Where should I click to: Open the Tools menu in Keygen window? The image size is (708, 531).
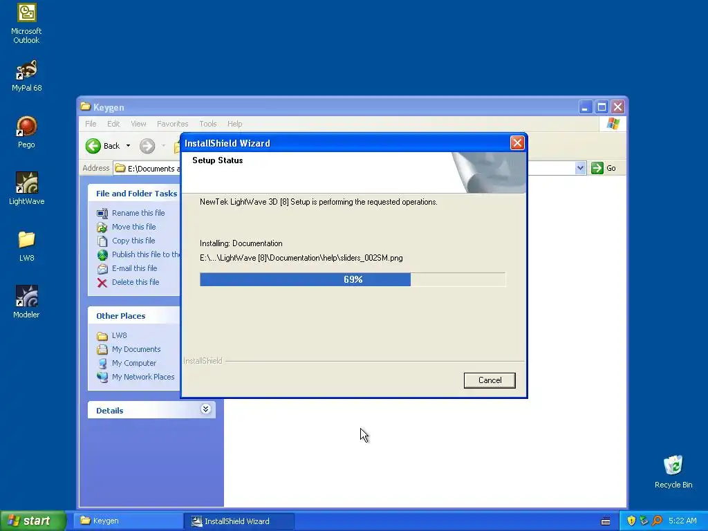pyautogui.click(x=208, y=124)
